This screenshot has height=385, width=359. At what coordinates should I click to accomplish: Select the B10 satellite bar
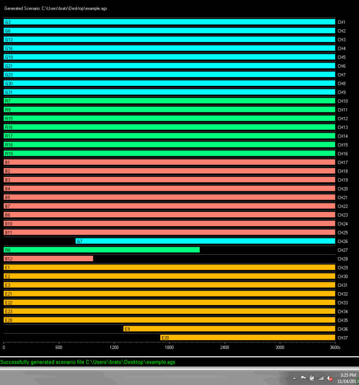pyautogui.click(x=169, y=224)
